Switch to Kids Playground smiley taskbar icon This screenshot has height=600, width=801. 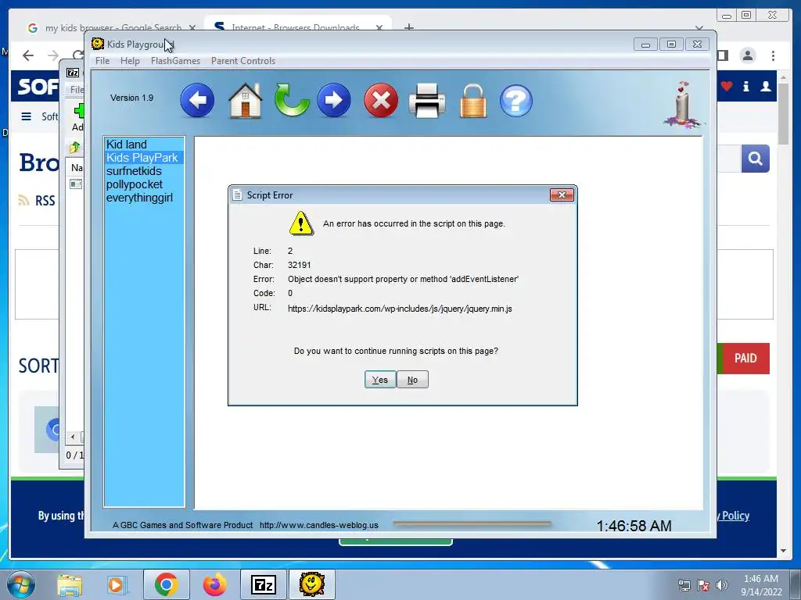click(x=312, y=584)
